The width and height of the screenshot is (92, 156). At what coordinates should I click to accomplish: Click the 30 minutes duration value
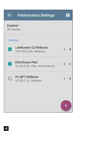(x=14, y=30)
